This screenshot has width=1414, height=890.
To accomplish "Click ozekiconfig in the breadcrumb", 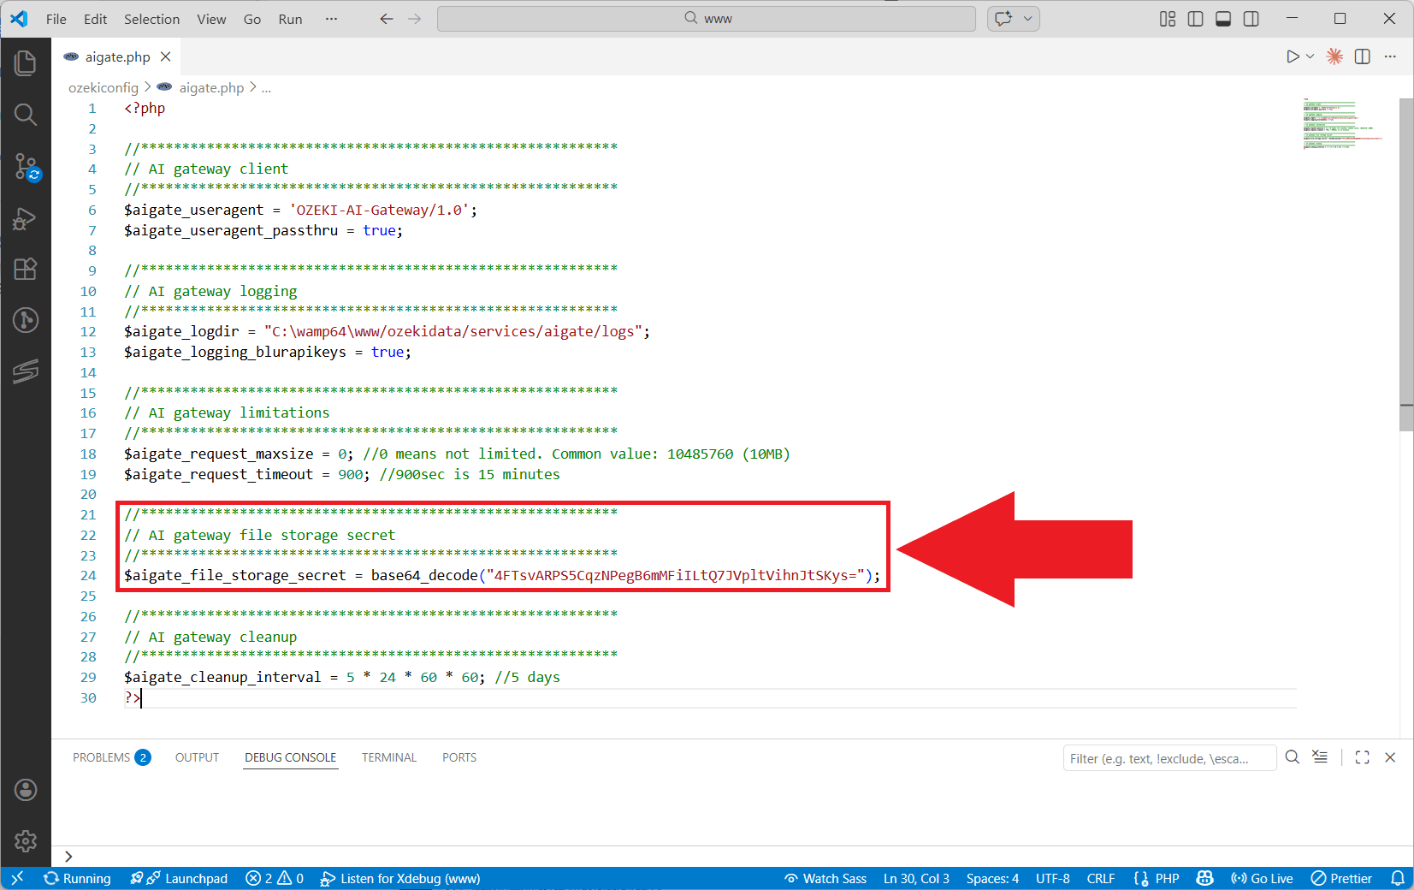I will 104,87.
